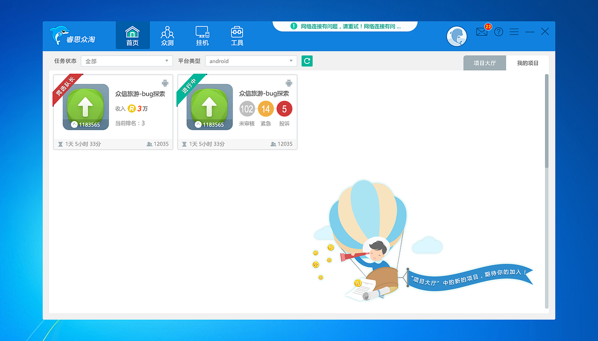The height and width of the screenshot is (341, 598).
Task: Open the 挂机 tab
Action: pos(202,35)
